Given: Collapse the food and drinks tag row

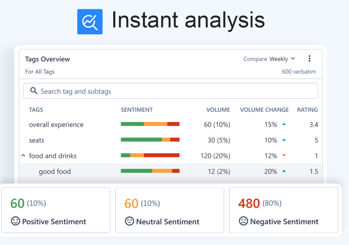Looking at the screenshot, I should [x=23, y=155].
